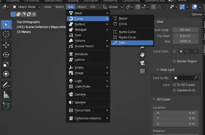Screen dimensions: 205x135
Task: Open overlays options dropdown arrow
Action: coord(200,7)
